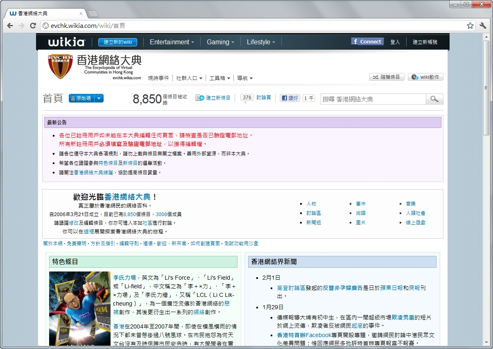This screenshot has width=493, height=349.
Task: Open the 導航 dropdown menu
Action: tap(245, 78)
